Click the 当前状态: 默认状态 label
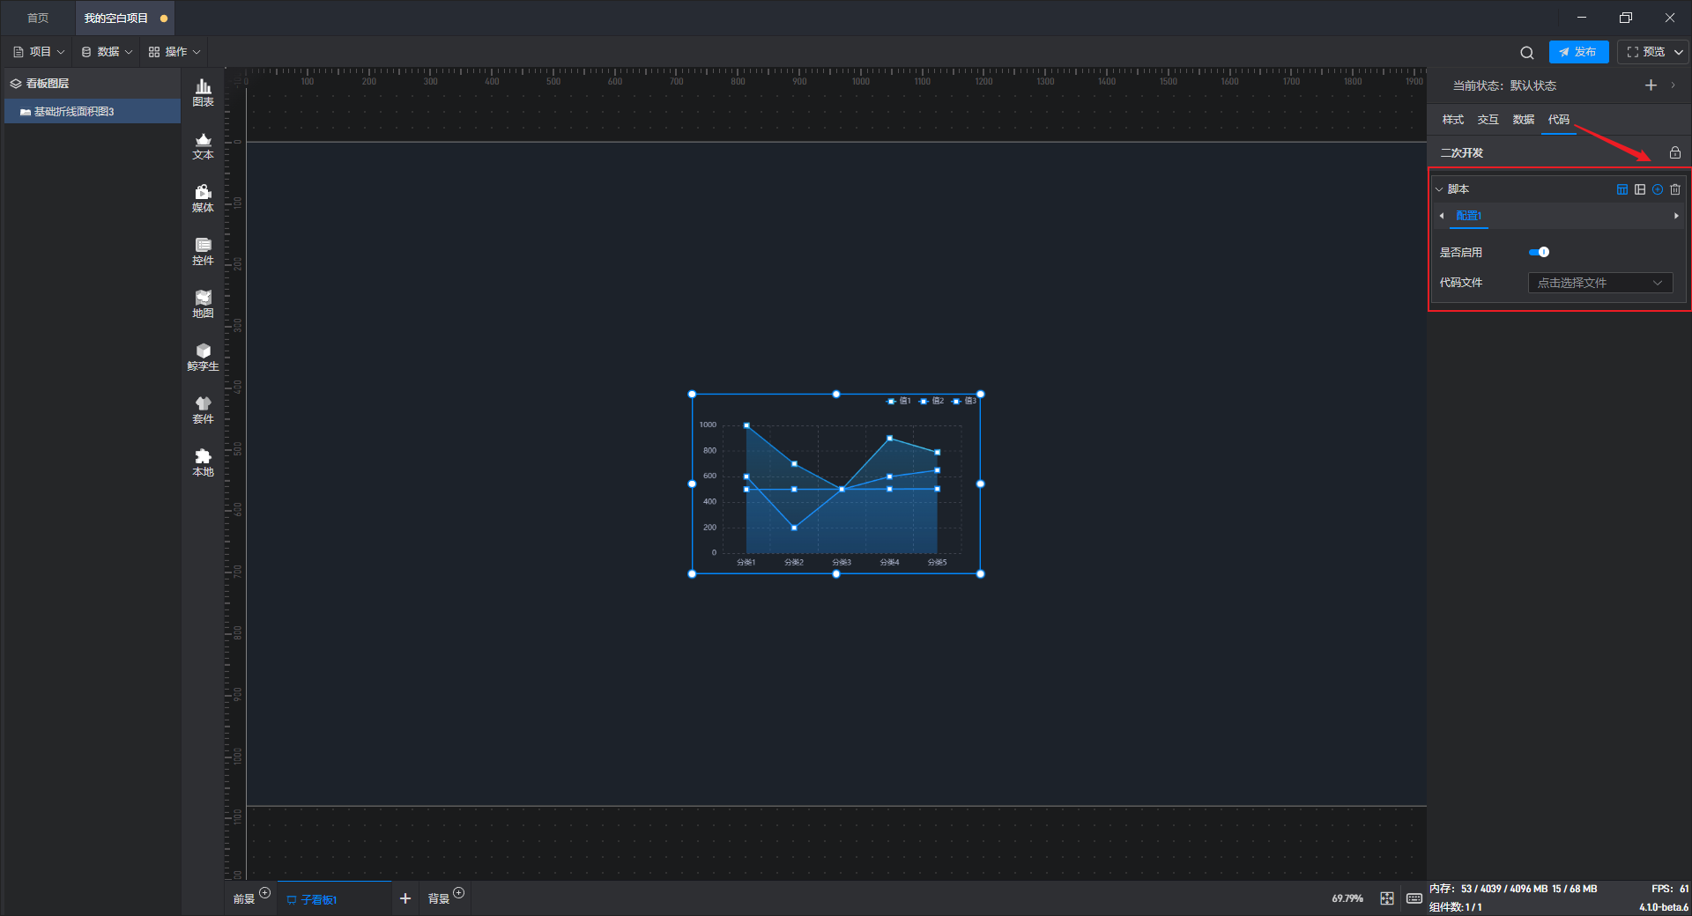 pyautogui.click(x=1504, y=85)
